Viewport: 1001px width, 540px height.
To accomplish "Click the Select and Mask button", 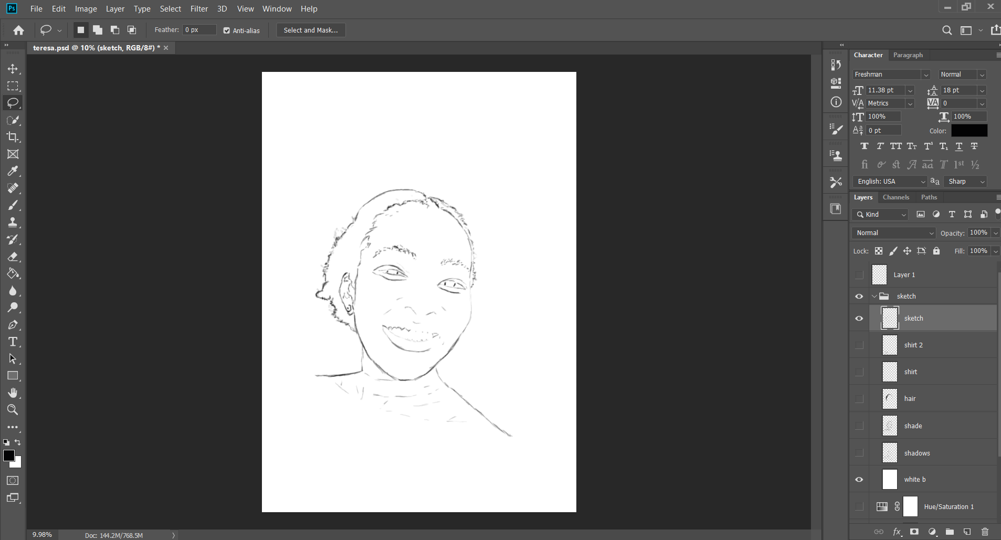I will (310, 30).
